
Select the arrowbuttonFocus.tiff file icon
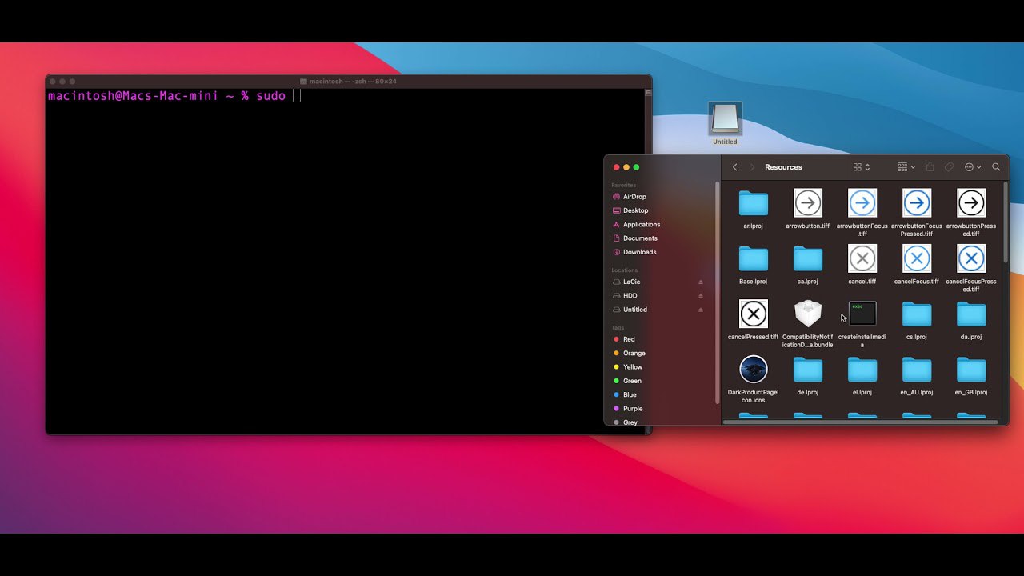coord(862,203)
